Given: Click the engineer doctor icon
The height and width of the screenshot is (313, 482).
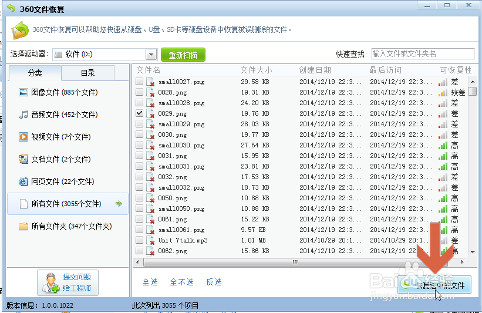Looking at the screenshot, I should (x=50, y=283).
